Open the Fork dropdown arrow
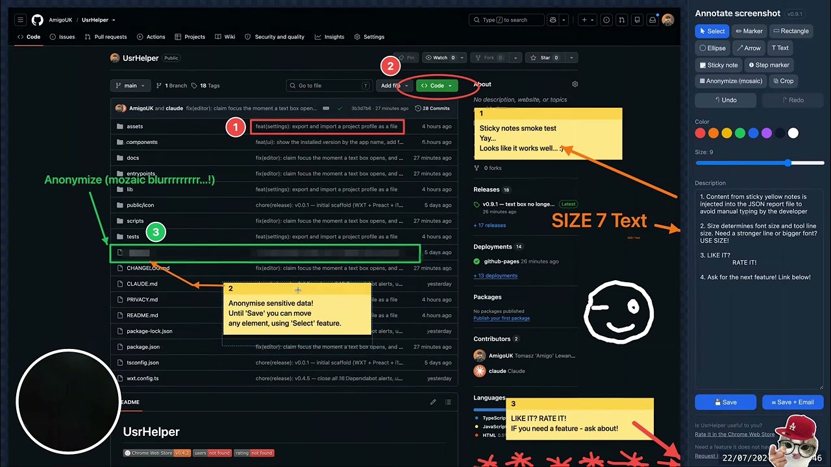The height and width of the screenshot is (467, 831). tap(515, 58)
